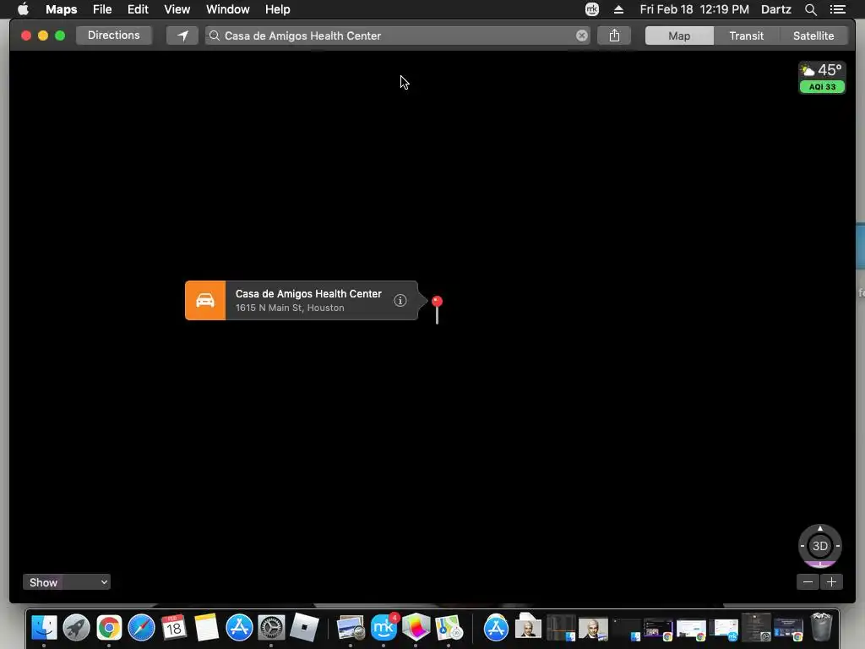Open the View menu
The image size is (865, 649).
click(x=177, y=9)
